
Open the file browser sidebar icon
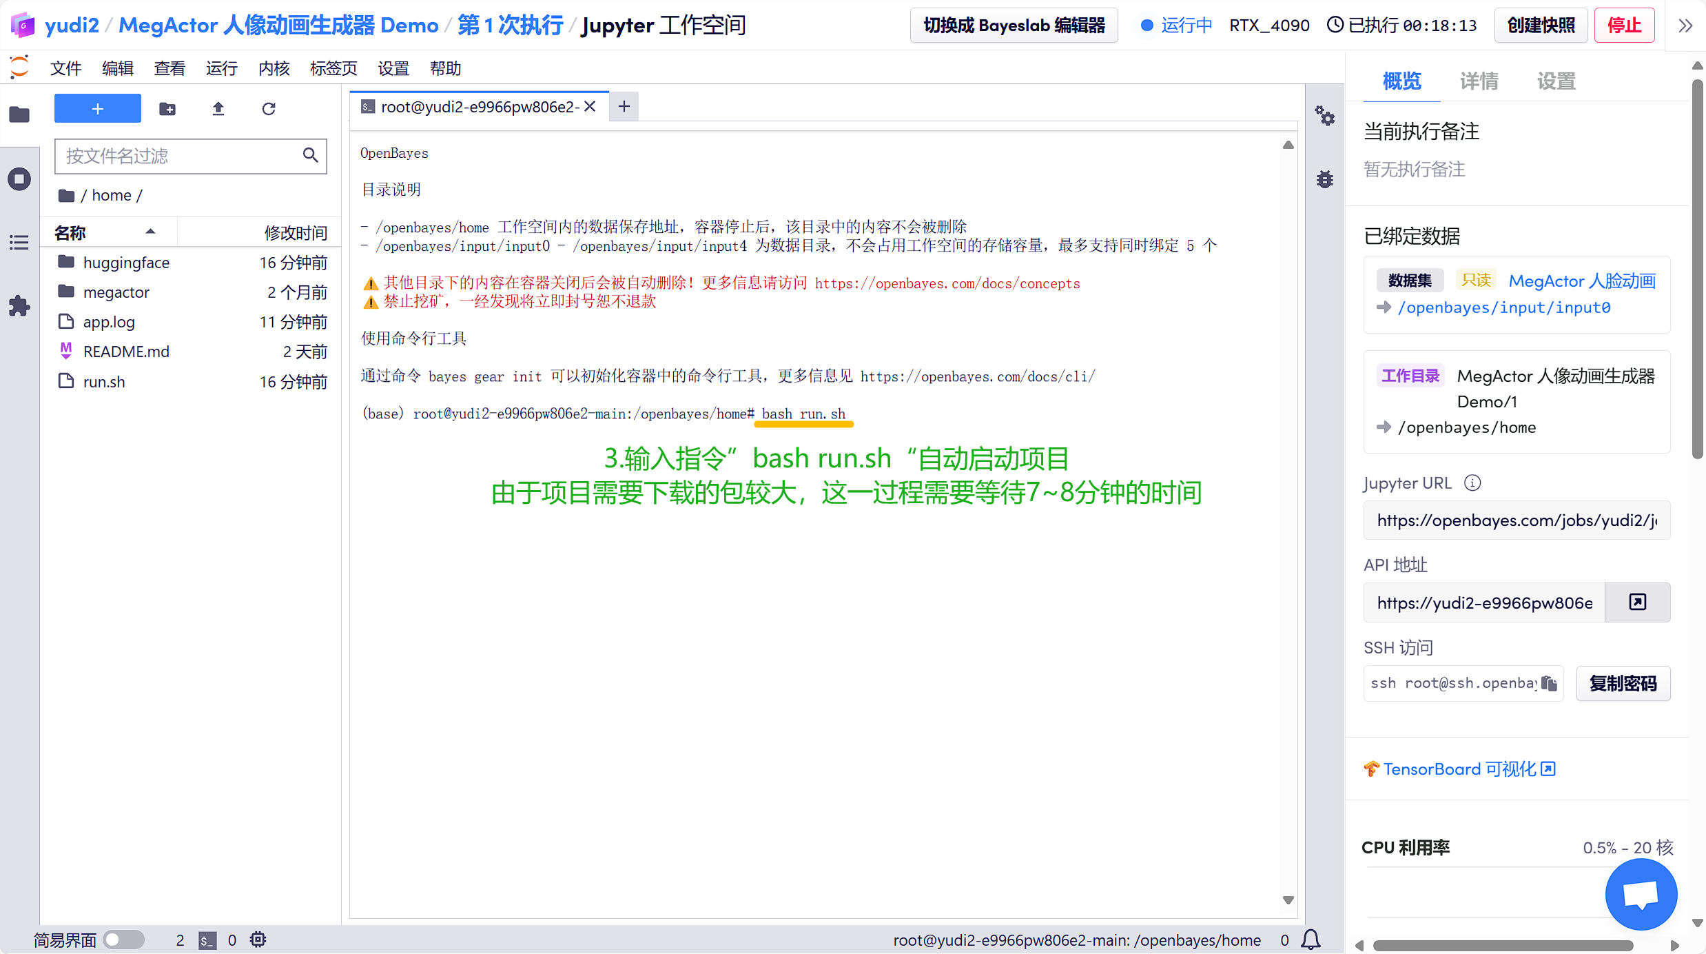[x=19, y=114]
